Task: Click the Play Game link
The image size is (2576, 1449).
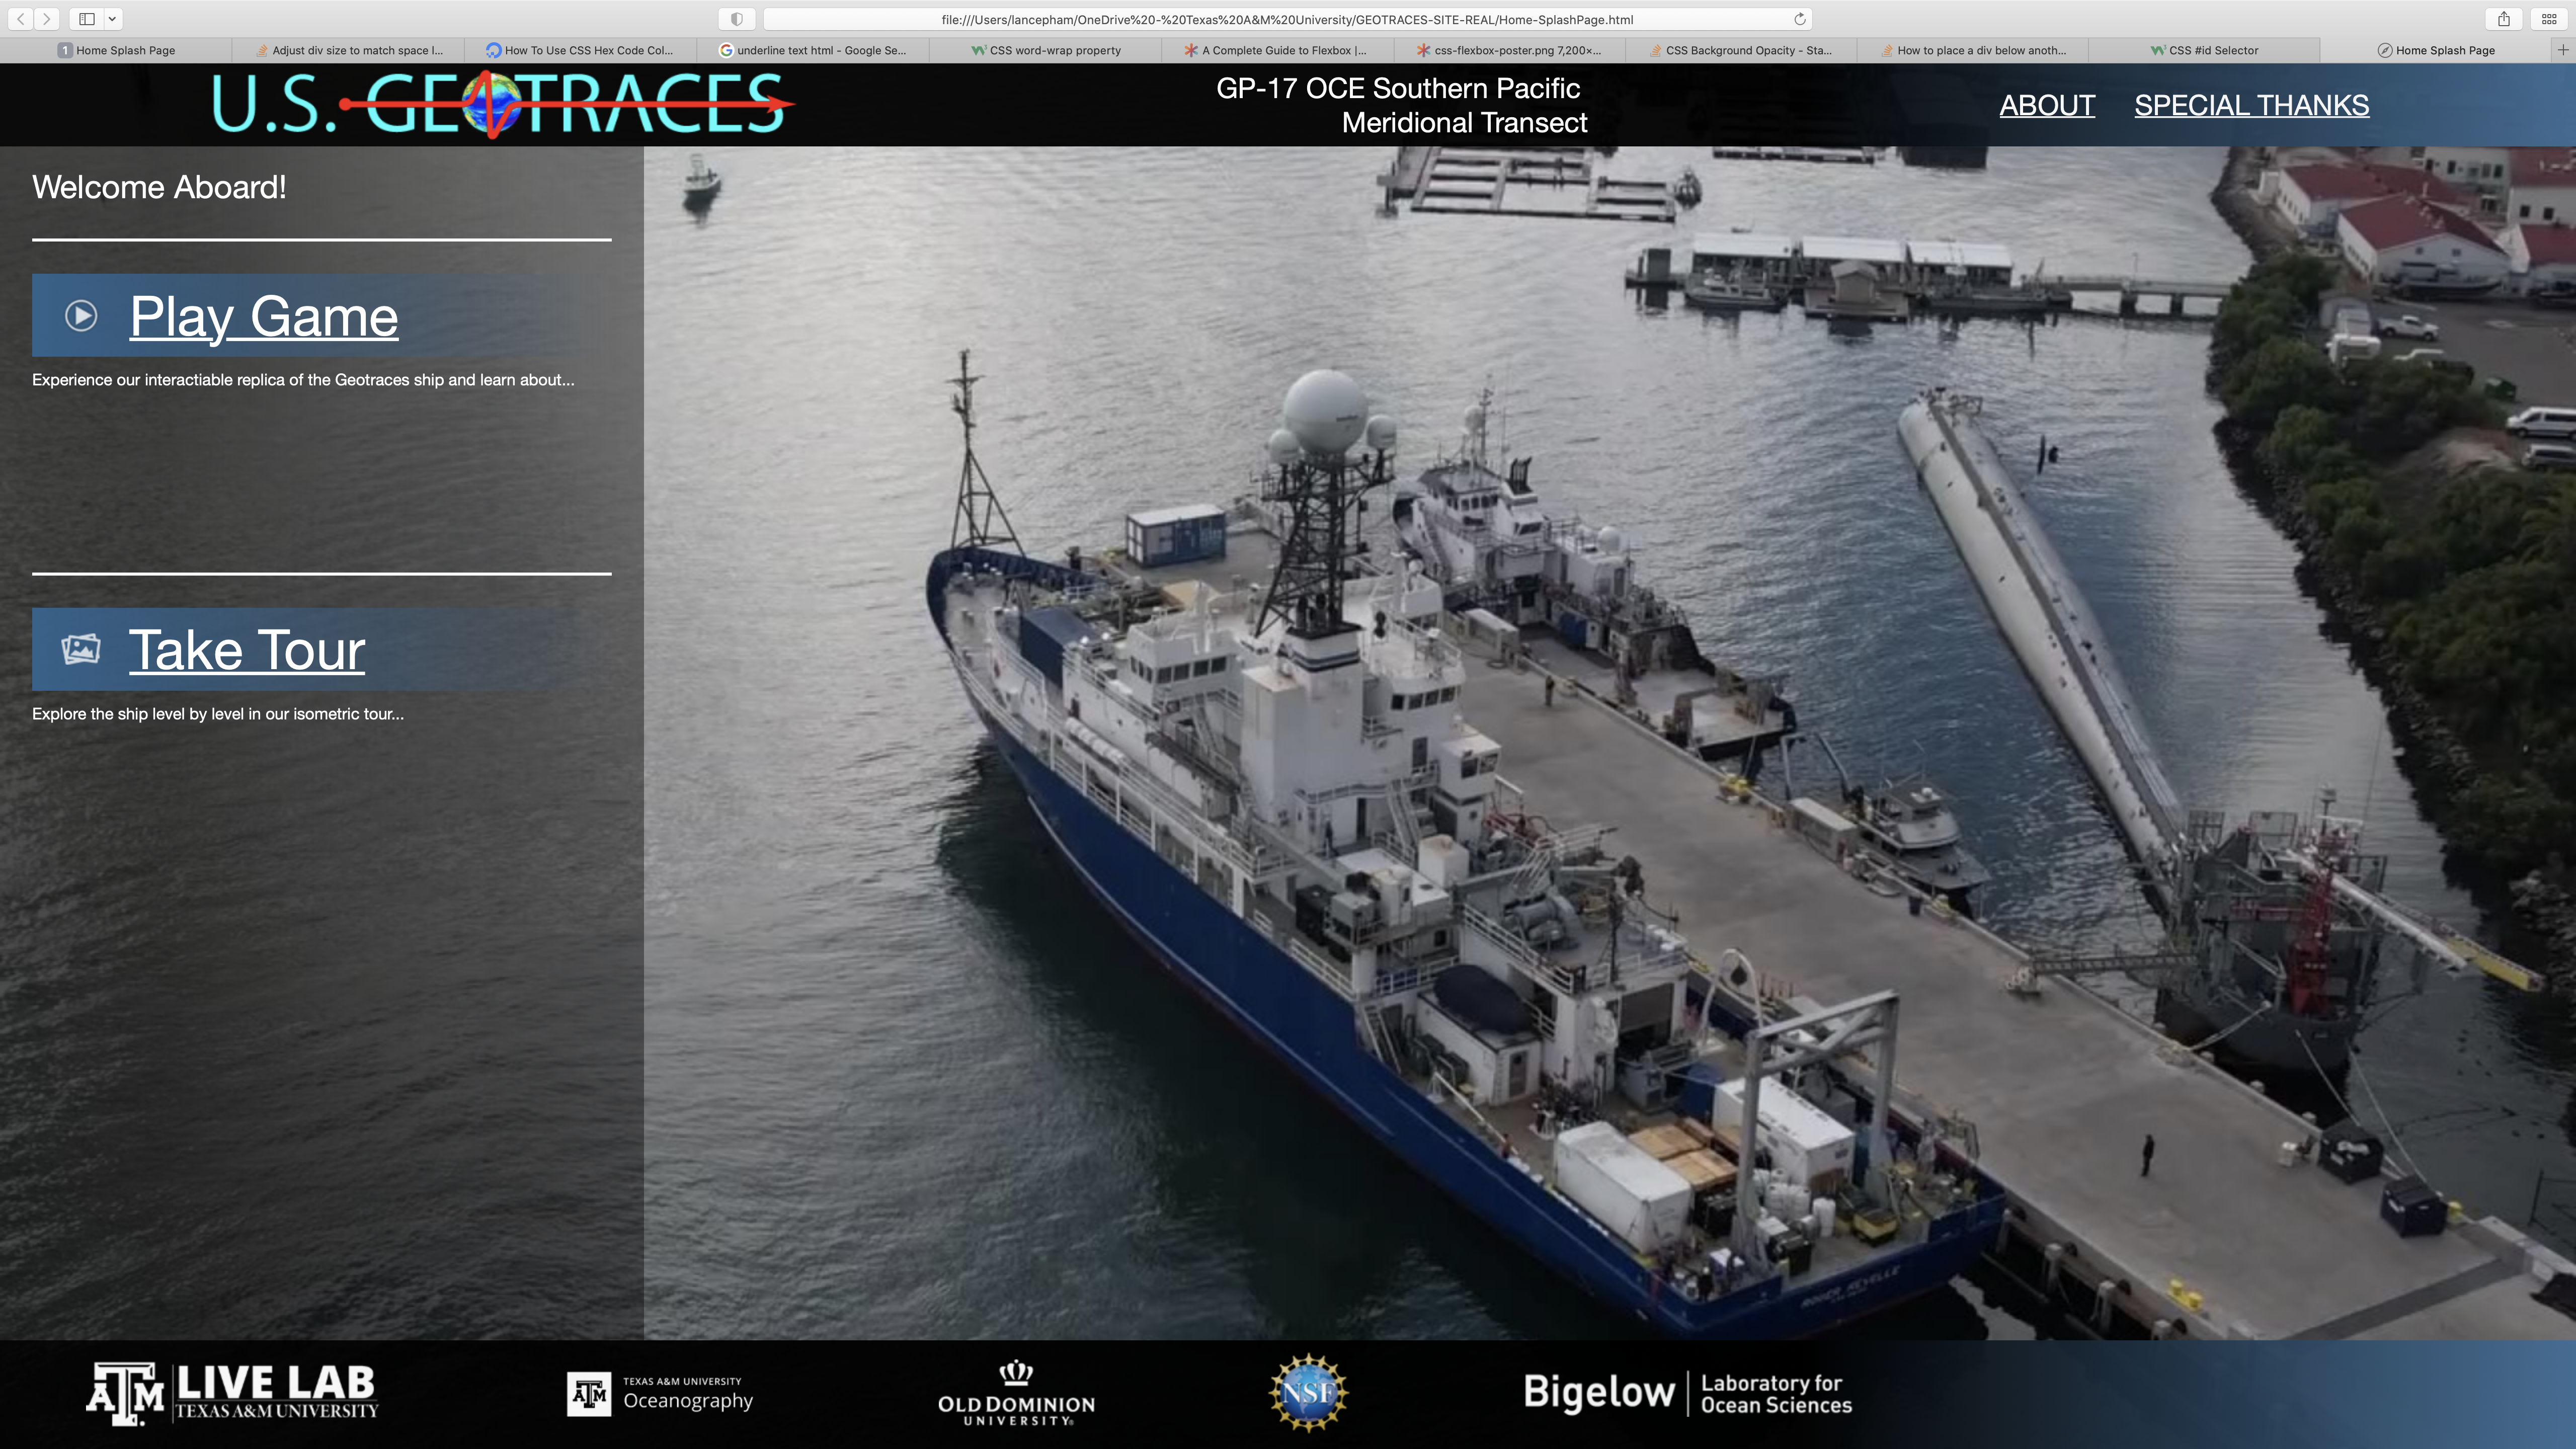Action: pos(264,317)
